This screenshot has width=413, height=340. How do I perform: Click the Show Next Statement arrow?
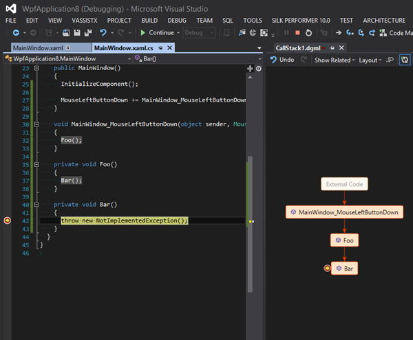(339, 33)
